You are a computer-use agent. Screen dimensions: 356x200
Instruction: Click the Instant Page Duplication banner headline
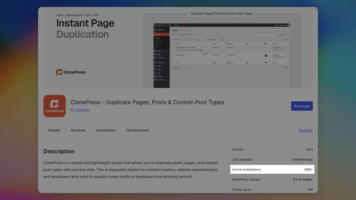(x=85, y=29)
